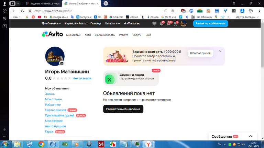Open the Google bookmark icon
The height and width of the screenshot is (148, 264).
point(27,17)
